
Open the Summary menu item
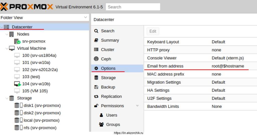click(110, 40)
